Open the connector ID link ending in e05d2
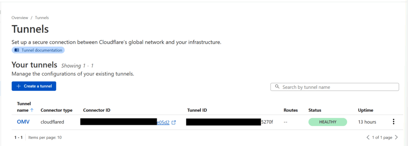 tap(163, 123)
